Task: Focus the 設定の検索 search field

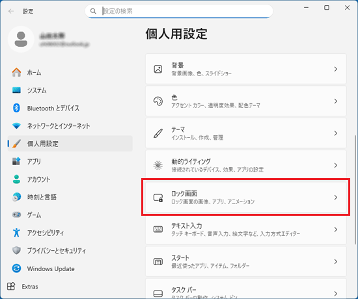Action: pos(179,11)
